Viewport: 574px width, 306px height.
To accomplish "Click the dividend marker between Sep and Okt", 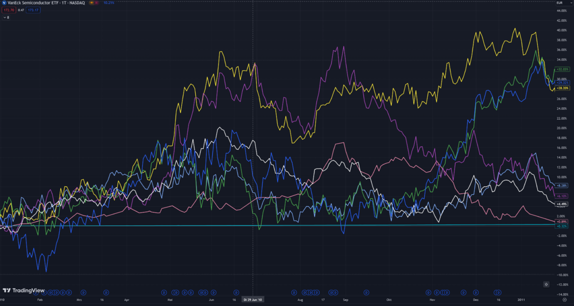I will pyautogui.click(x=366, y=292).
